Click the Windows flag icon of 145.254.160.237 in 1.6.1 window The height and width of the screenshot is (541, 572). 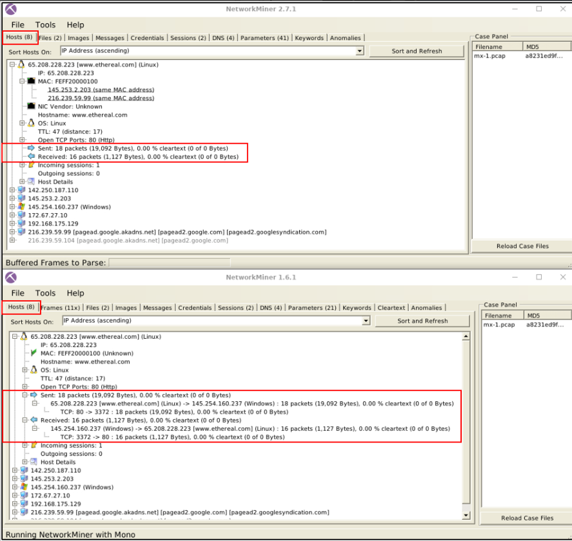coord(24,487)
